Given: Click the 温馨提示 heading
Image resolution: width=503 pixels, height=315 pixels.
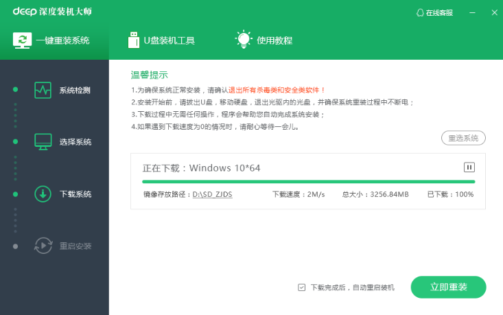Looking at the screenshot, I should (149, 75).
